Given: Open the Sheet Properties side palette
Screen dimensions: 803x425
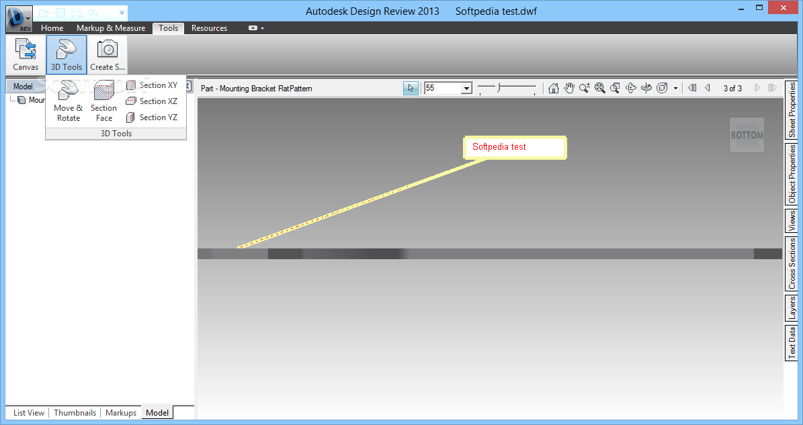Looking at the screenshot, I should pyautogui.click(x=792, y=109).
